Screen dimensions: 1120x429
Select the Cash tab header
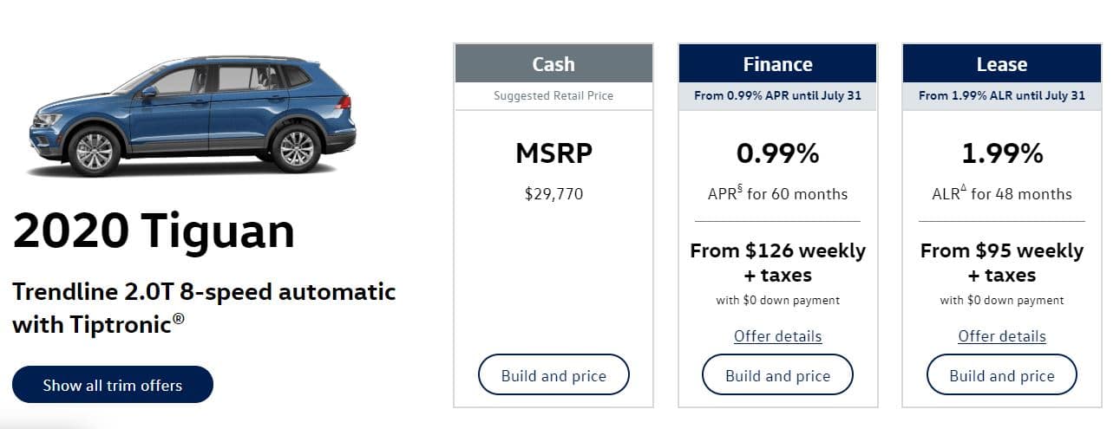(x=553, y=64)
